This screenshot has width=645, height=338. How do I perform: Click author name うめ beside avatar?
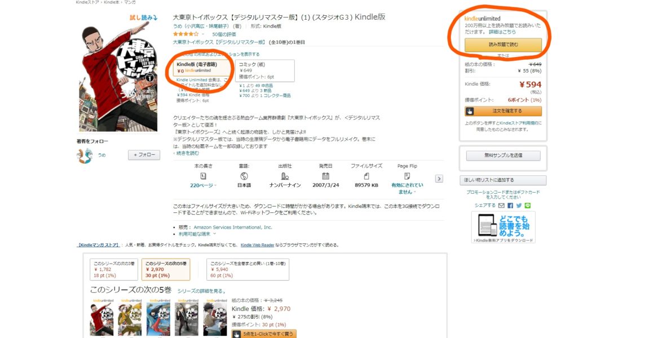pos(101,155)
